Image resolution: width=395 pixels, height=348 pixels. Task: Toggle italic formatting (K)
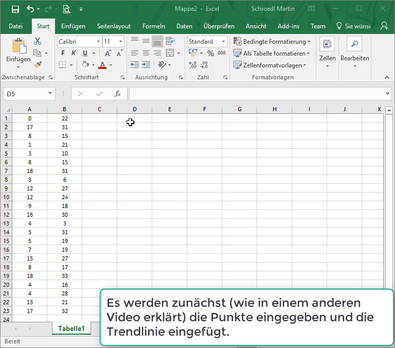point(74,53)
